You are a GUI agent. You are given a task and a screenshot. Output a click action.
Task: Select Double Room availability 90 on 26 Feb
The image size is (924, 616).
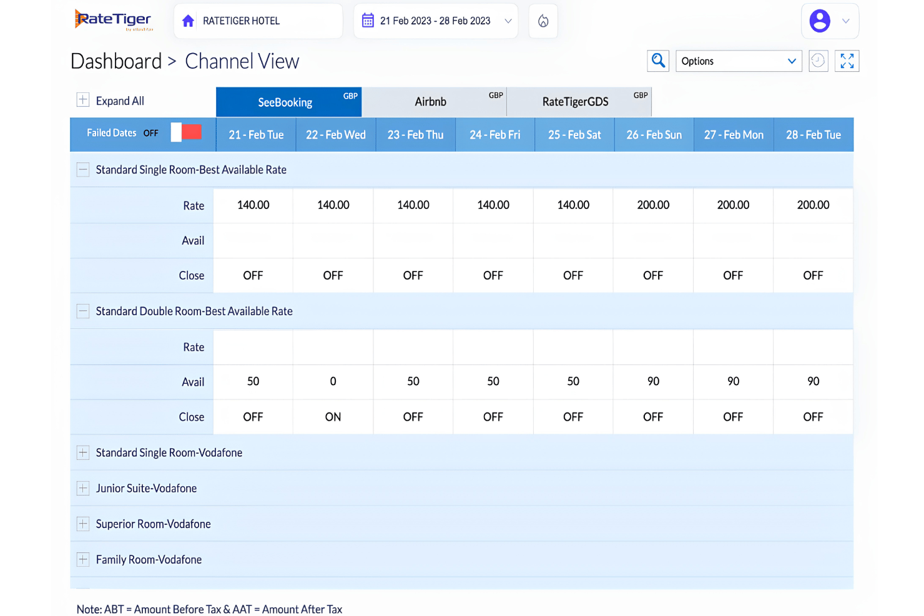[653, 381]
